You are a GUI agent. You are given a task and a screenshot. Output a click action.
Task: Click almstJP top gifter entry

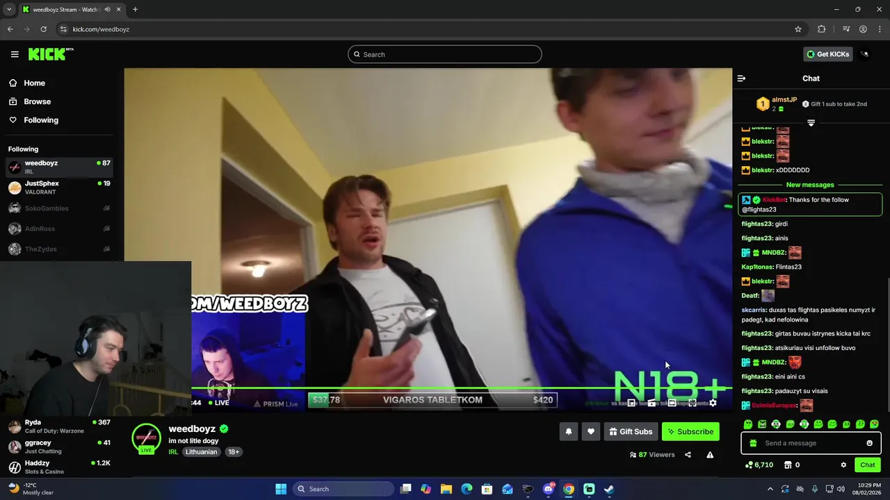click(x=777, y=104)
